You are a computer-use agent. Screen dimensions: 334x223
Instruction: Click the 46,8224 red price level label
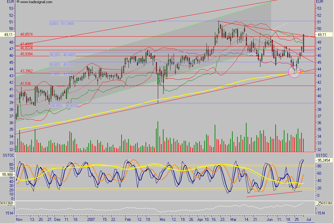point(27,48)
